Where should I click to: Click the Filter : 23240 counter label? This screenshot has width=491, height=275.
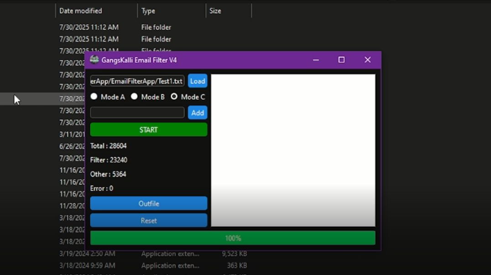(109, 160)
